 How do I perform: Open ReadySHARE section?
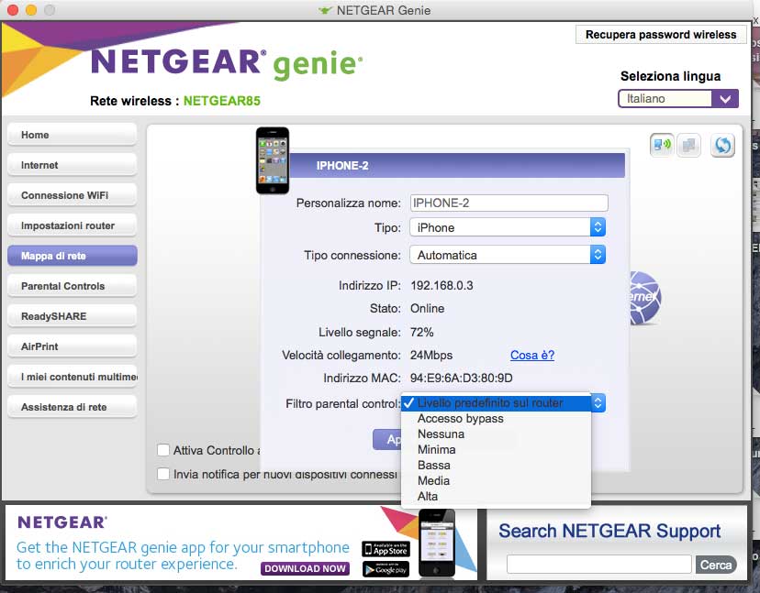coord(73,316)
